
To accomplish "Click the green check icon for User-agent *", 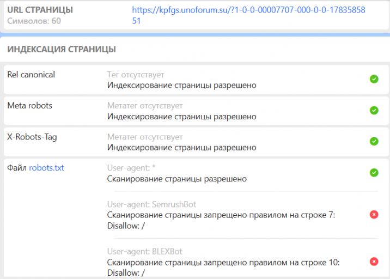I will (374, 173).
